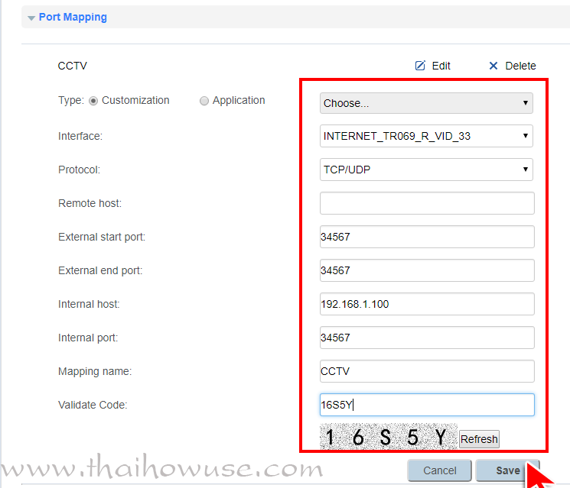Click the Protocol: label

click(x=80, y=170)
